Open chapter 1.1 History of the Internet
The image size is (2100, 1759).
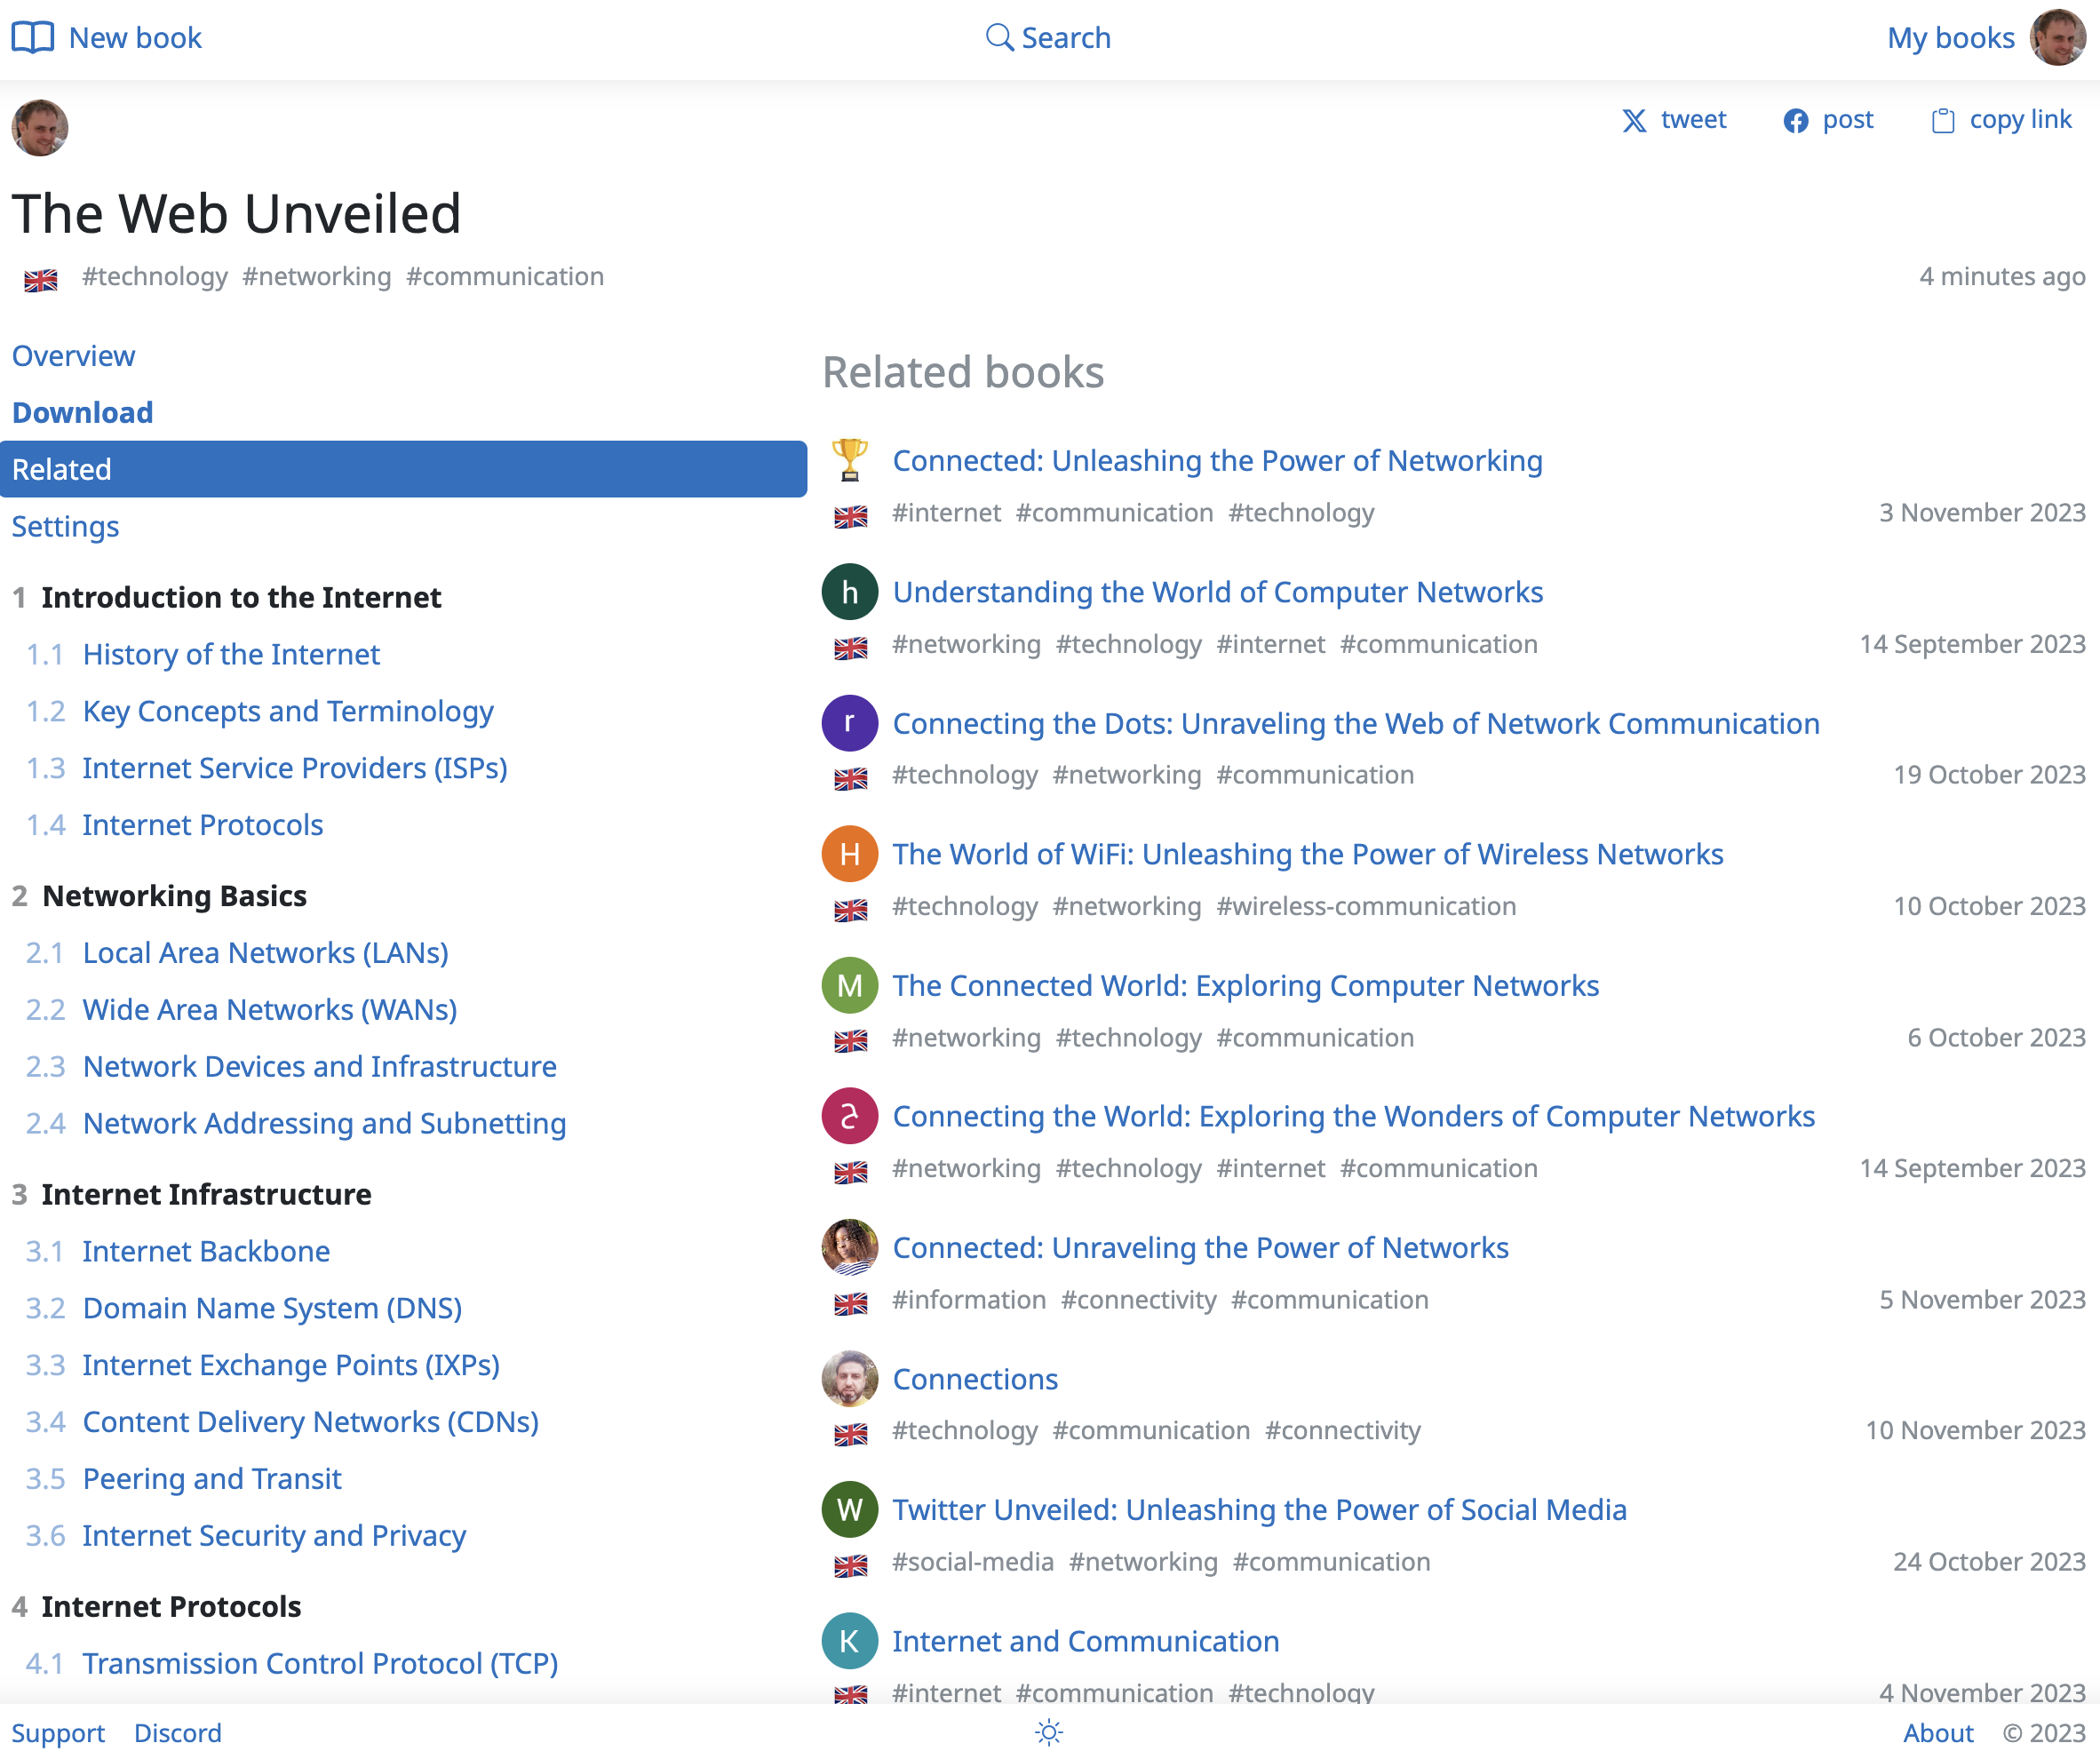coord(231,654)
